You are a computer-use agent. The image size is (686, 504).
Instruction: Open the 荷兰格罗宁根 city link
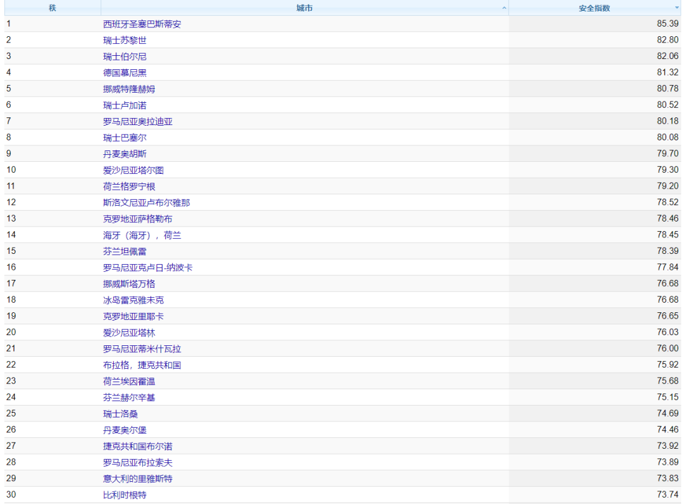pos(129,186)
